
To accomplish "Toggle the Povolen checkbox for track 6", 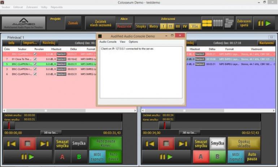I will [x=35, y=74].
